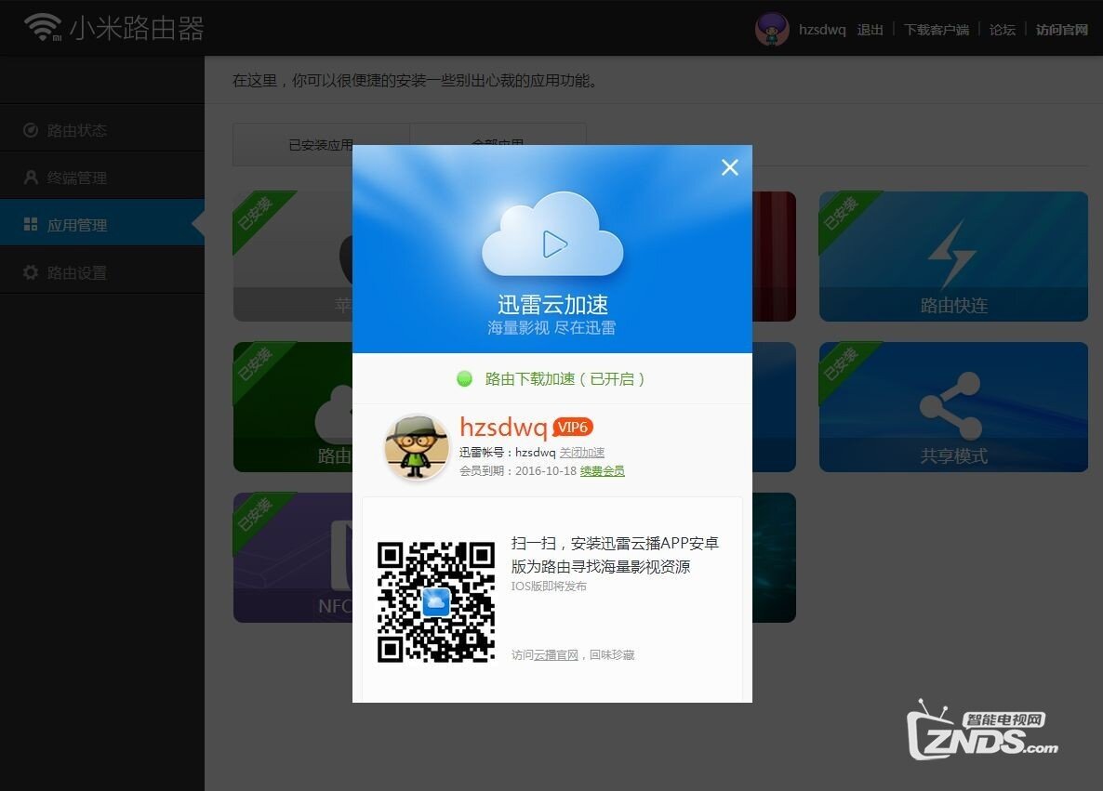Open 论坛 link in top bar
Viewport: 1103px width, 791px height.
(x=1003, y=30)
